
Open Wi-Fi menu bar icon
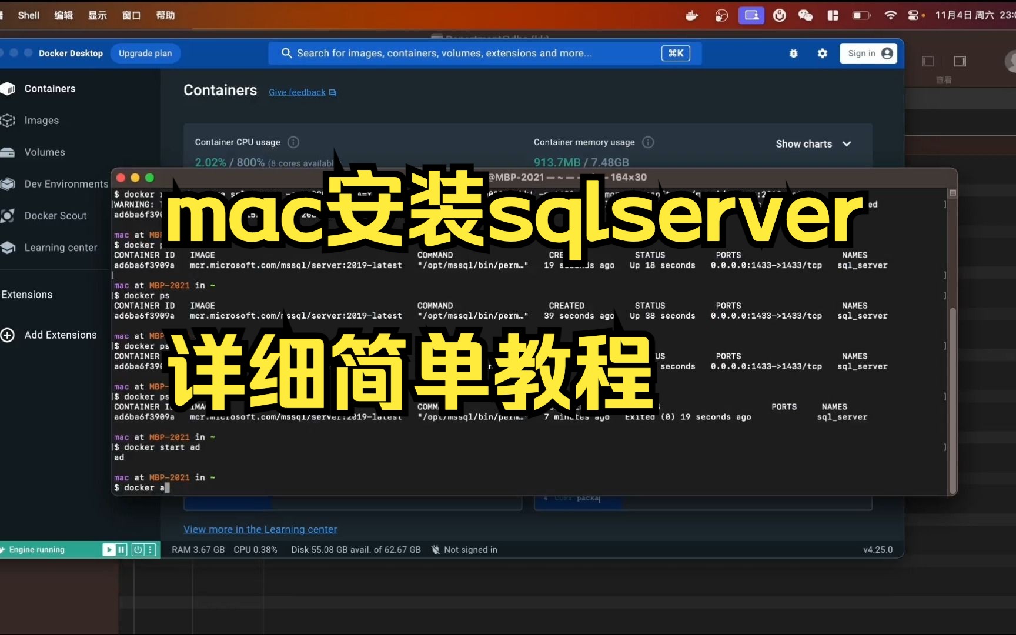tap(890, 16)
